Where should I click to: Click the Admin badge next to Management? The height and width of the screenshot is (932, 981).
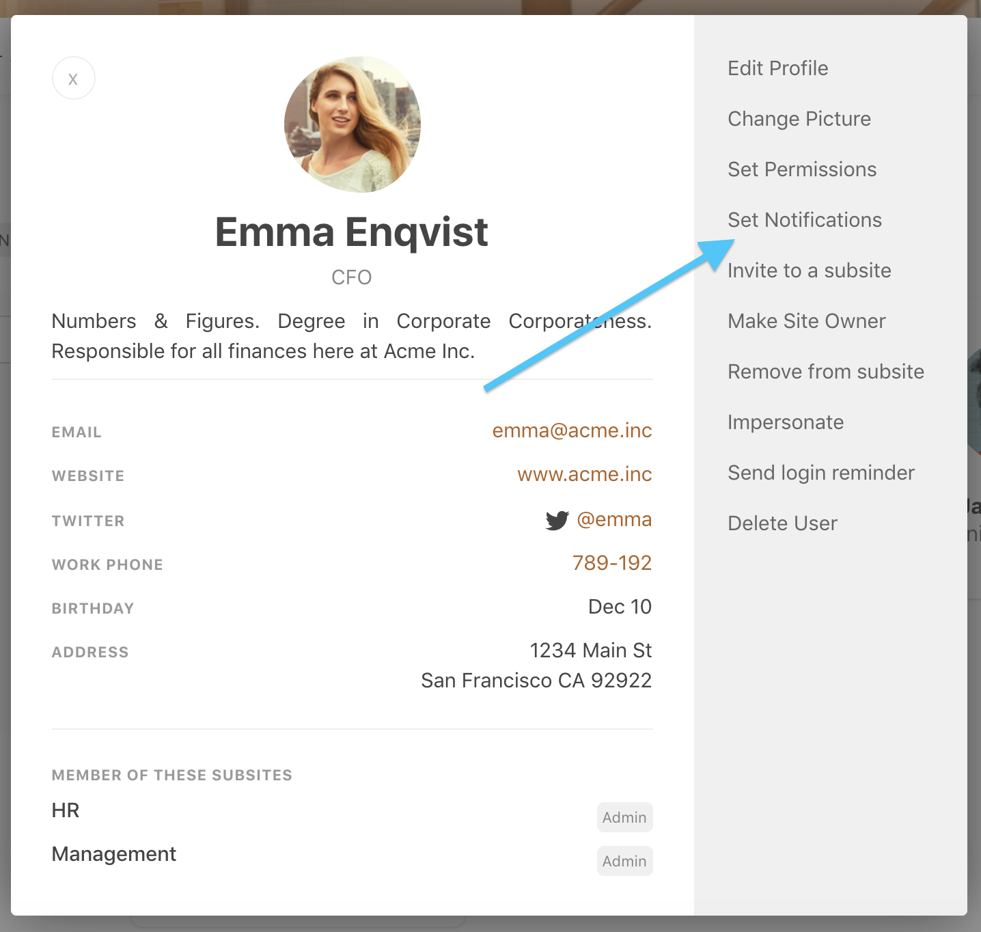624,861
